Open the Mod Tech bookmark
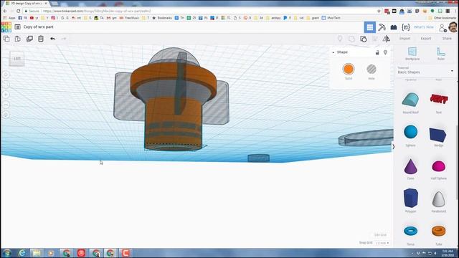 point(331,18)
